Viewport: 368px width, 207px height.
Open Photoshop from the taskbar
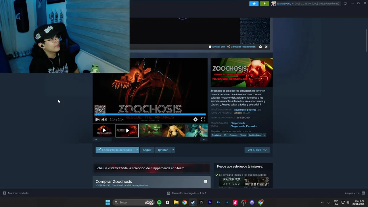[218, 202]
